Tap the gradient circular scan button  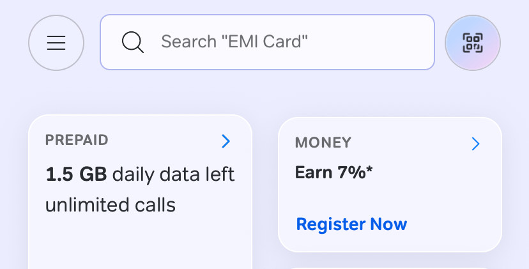pos(473,43)
